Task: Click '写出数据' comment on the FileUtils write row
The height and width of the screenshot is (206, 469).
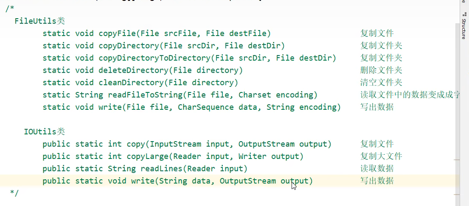Action: 377,107
